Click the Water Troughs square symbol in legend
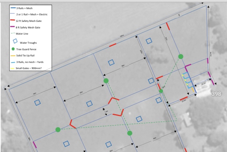The width and height of the screenshot is (227, 152). (14, 42)
